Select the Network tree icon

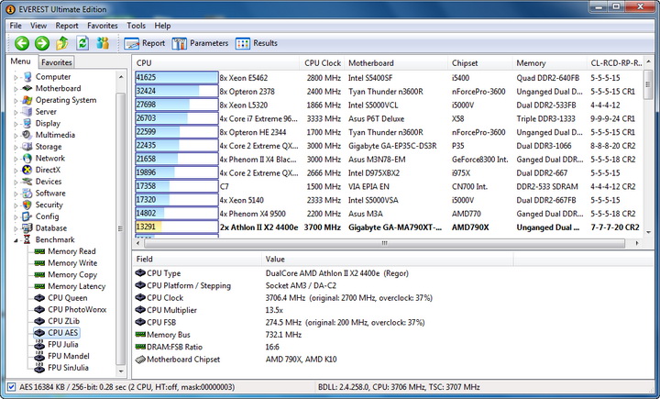(27, 158)
